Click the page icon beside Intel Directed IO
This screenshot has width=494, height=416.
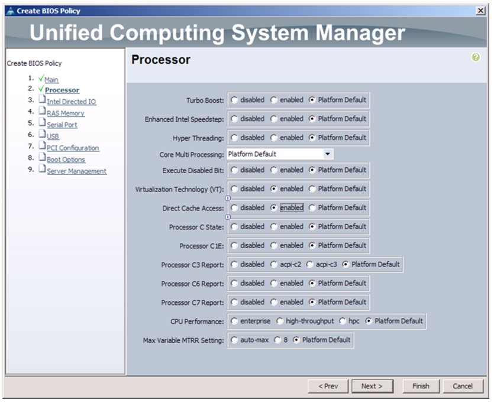[43, 99]
